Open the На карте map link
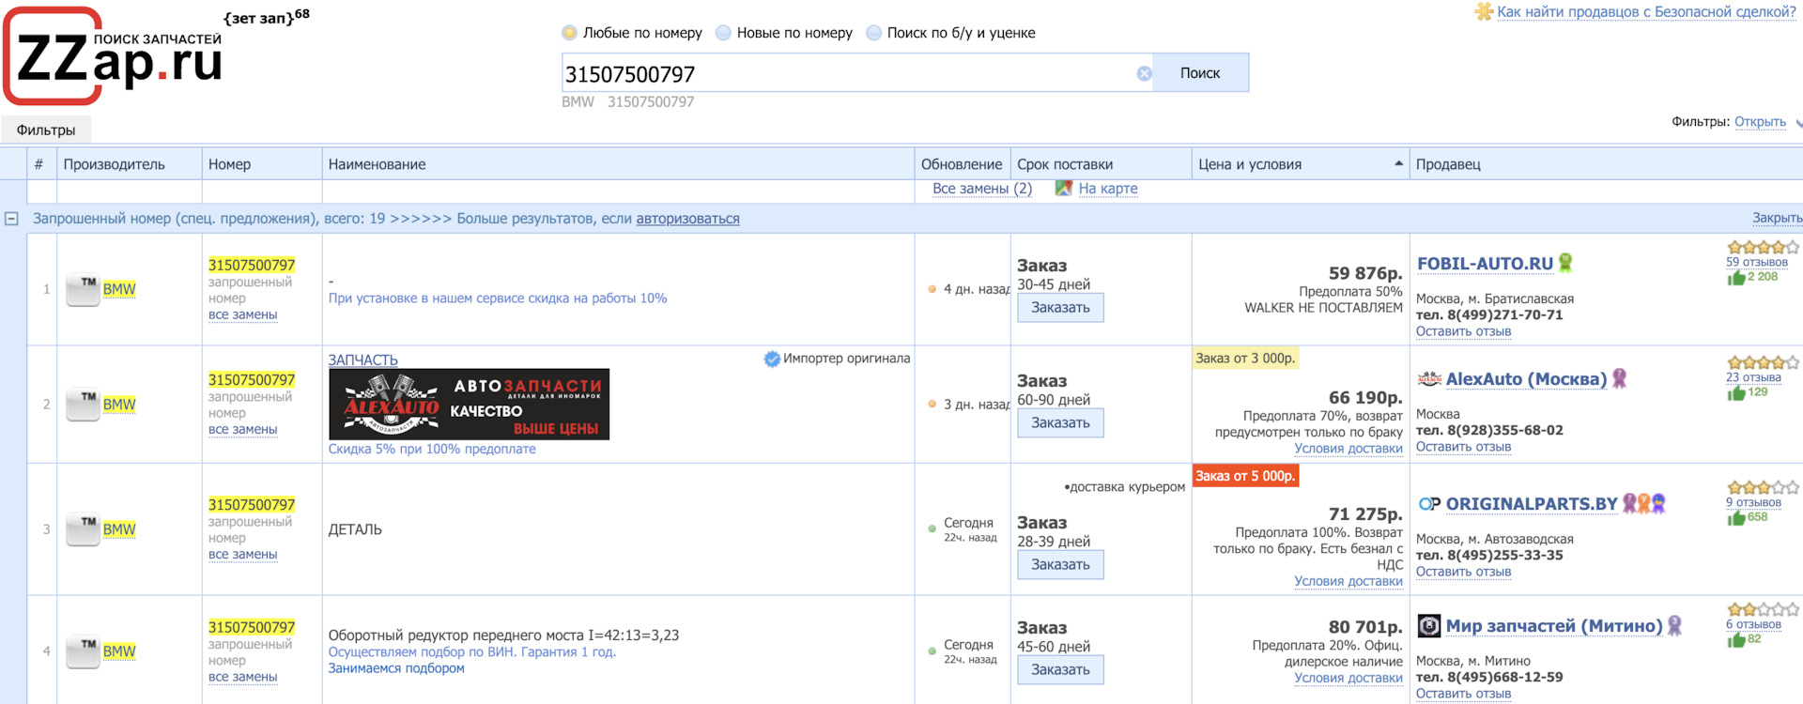This screenshot has width=1803, height=704. 1108,189
